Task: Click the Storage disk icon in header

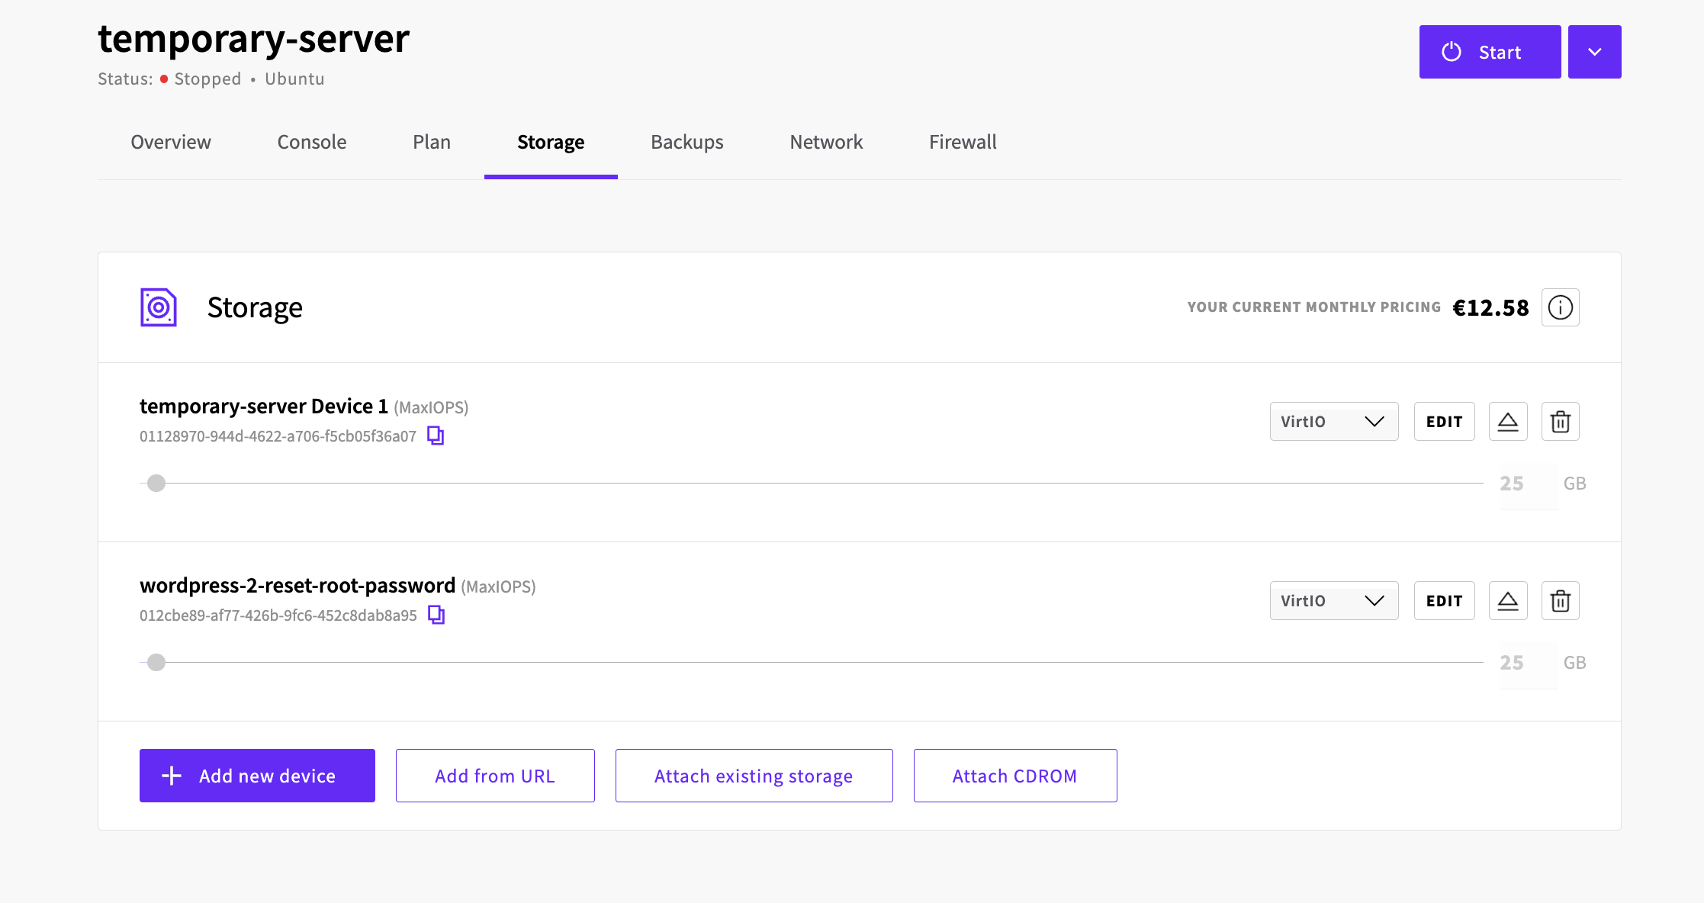Action: tap(159, 307)
